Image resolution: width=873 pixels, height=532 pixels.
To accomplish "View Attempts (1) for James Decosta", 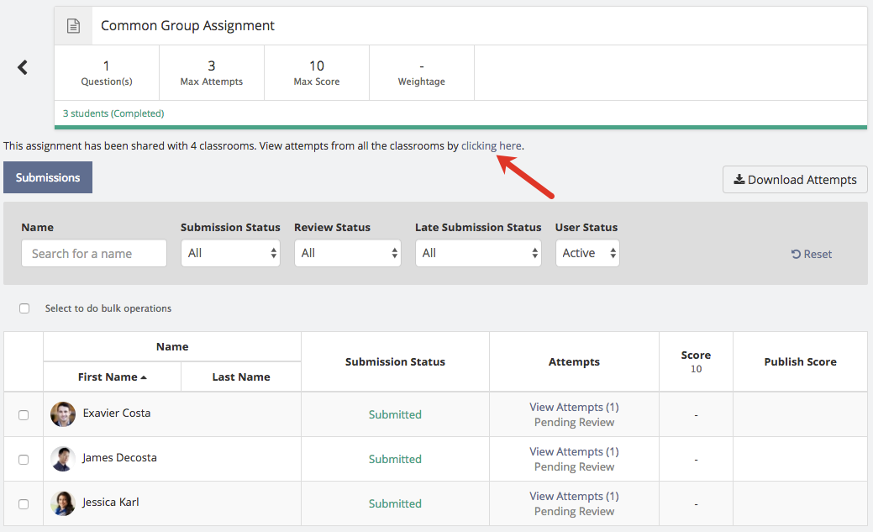I will (574, 452).
